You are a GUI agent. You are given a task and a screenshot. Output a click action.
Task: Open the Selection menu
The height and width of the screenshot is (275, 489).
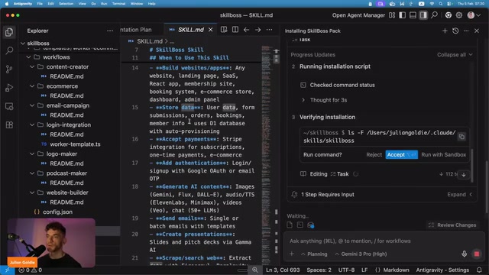(x=66, y=4)
